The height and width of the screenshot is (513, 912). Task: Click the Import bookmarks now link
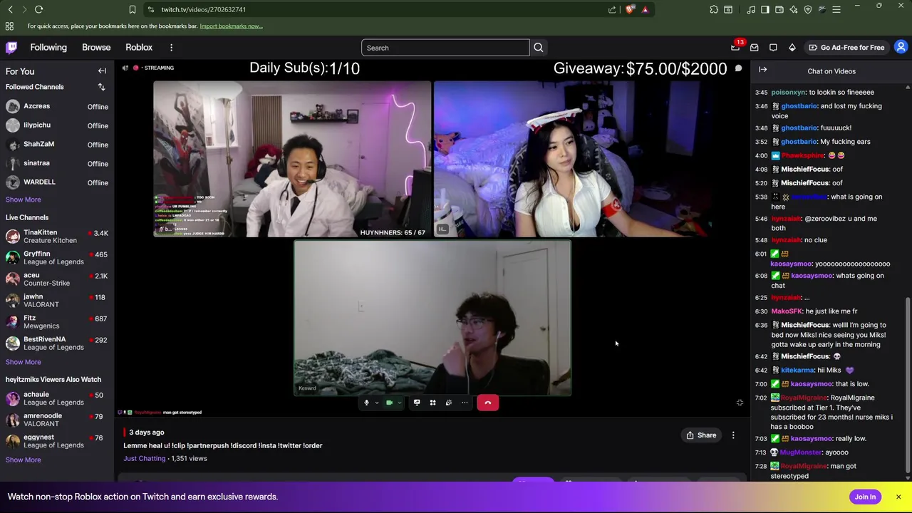pos(231,26)
